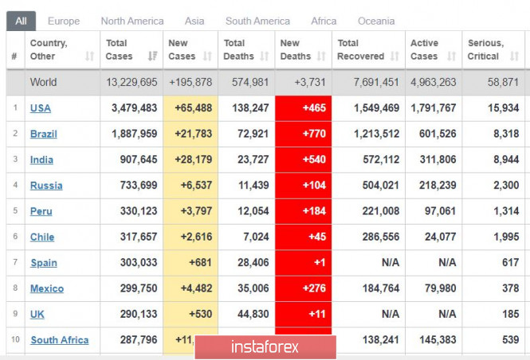
Task: Select the Africa tab
Action: [324, 21]
